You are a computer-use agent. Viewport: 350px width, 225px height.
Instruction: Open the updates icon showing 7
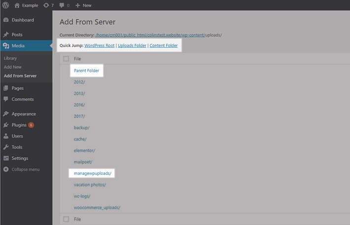point(45,5)
